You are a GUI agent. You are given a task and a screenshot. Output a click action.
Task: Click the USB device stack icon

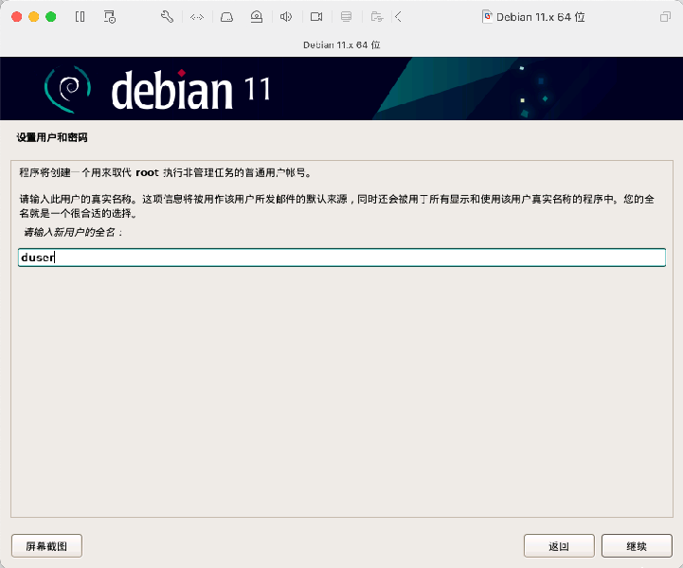point(346,17)
